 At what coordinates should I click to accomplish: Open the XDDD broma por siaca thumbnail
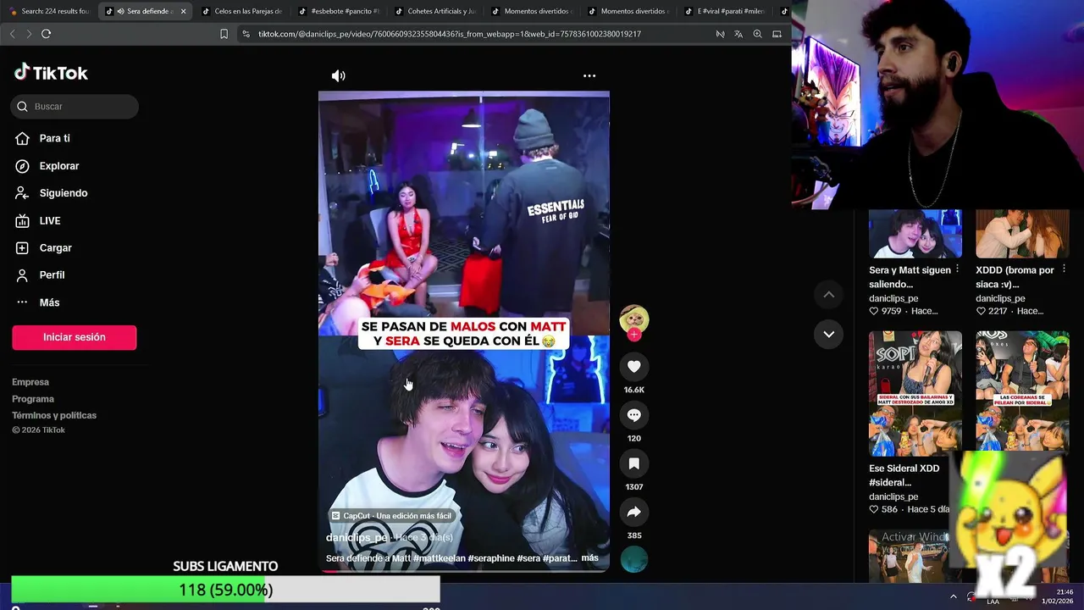pyautogui.click(x=1022, y=233)
